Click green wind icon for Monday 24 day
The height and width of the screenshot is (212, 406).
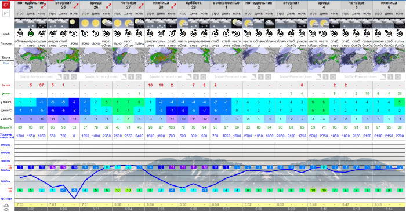click(x=31, y=34)
